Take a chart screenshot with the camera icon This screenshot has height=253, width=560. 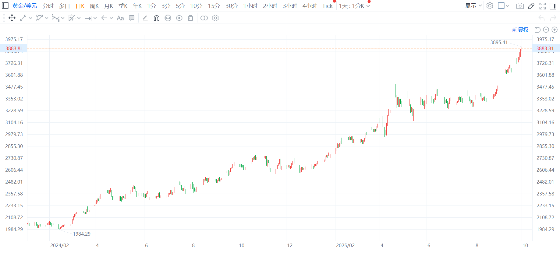[x=520, y=6]
